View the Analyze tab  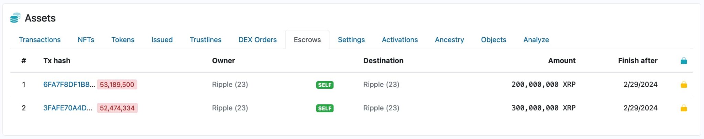pyautogui.click(x=536, y=40)
